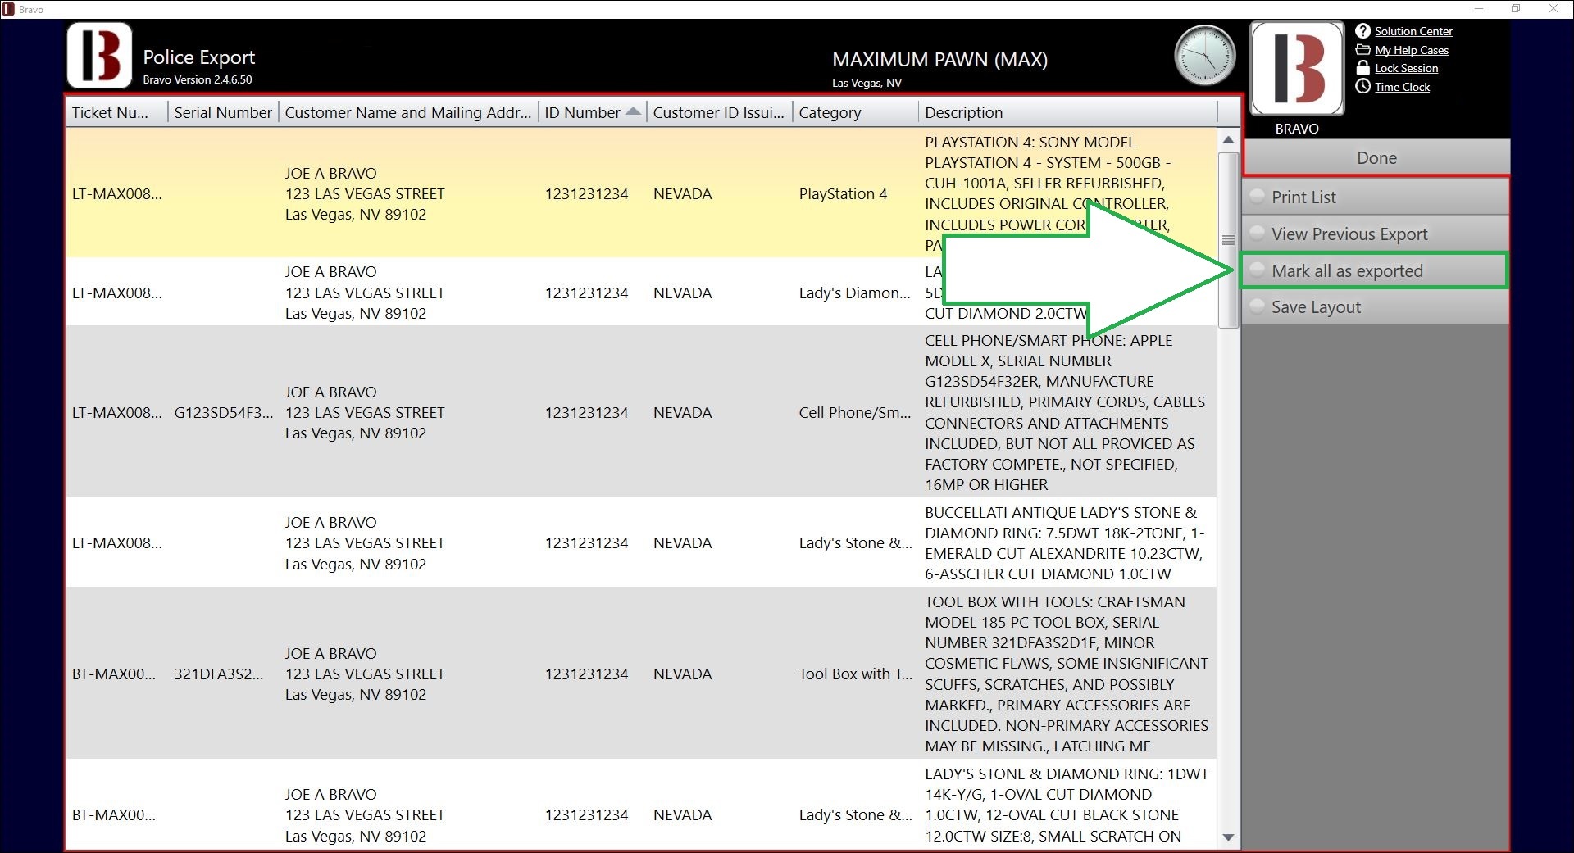Open the My Help Cases link
The width and height of the screenshot is (1574, 853).
(1412, 50)
